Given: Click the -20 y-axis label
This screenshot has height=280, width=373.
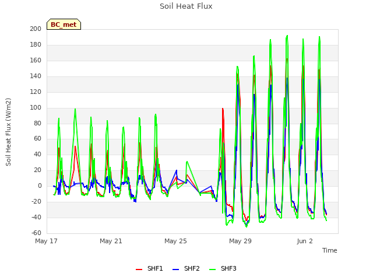Looking at the screenshot, I should 36,201.
